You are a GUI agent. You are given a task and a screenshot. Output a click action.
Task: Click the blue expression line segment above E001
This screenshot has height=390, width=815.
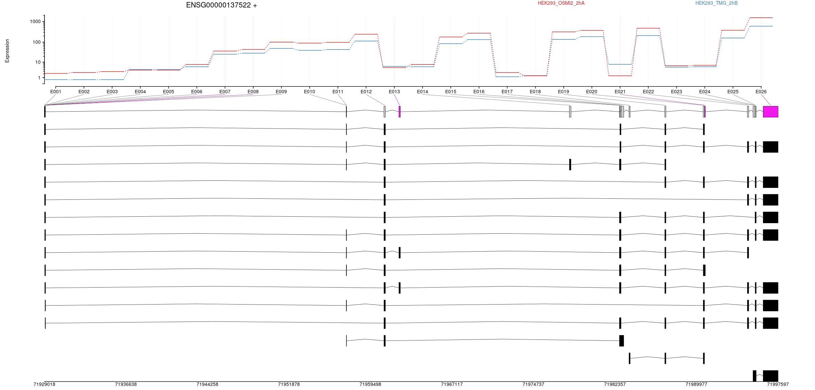point(56,79)
